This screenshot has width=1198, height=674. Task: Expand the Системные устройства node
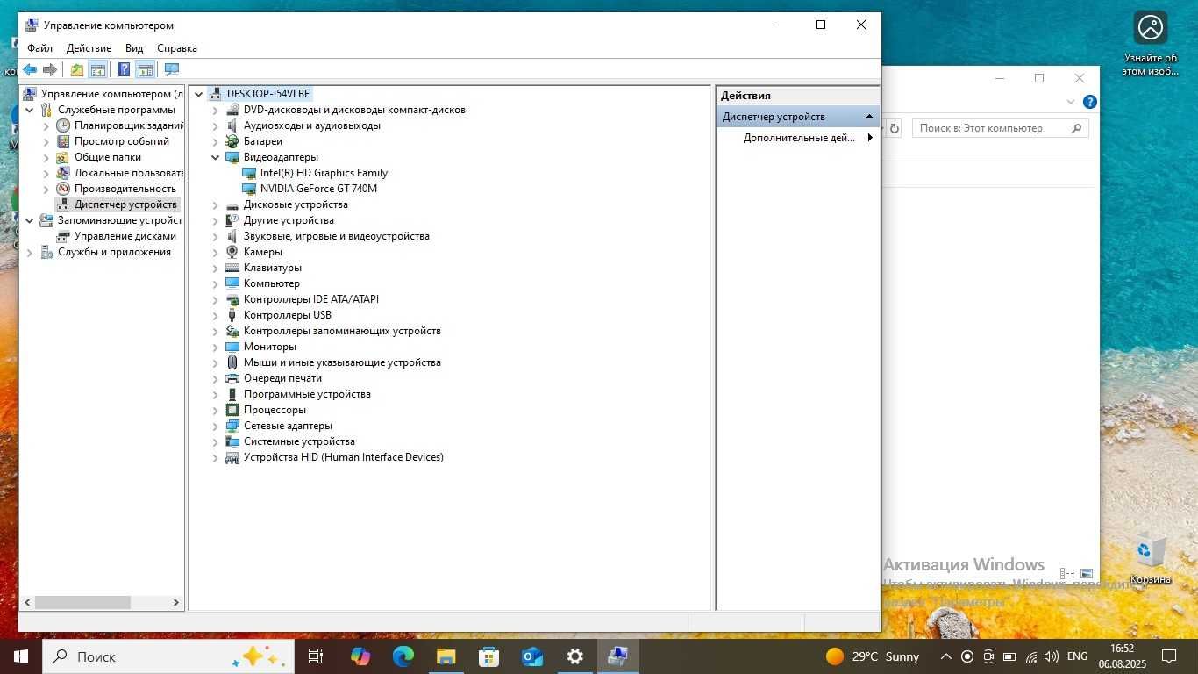click(216, 441)
